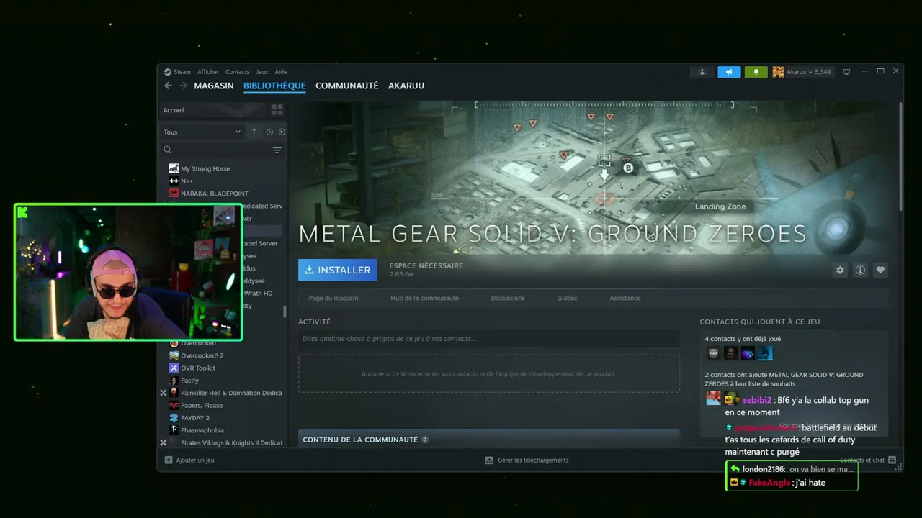This screenshot has width=922, height=518.
Task: Go forward with the right arrow
Action: coord(183,86)
